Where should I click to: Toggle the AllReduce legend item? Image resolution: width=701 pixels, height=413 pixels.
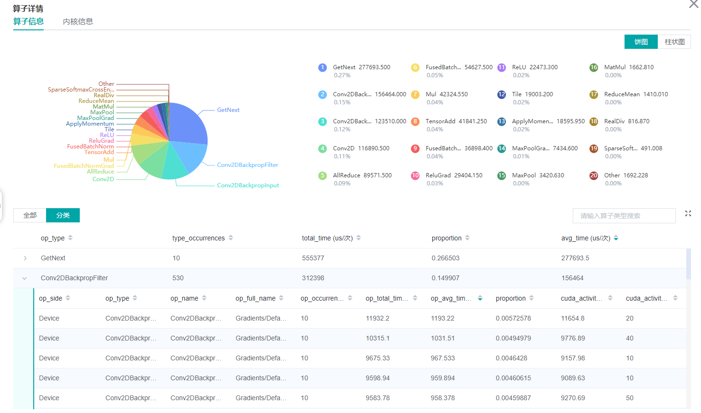coord(354,175)
